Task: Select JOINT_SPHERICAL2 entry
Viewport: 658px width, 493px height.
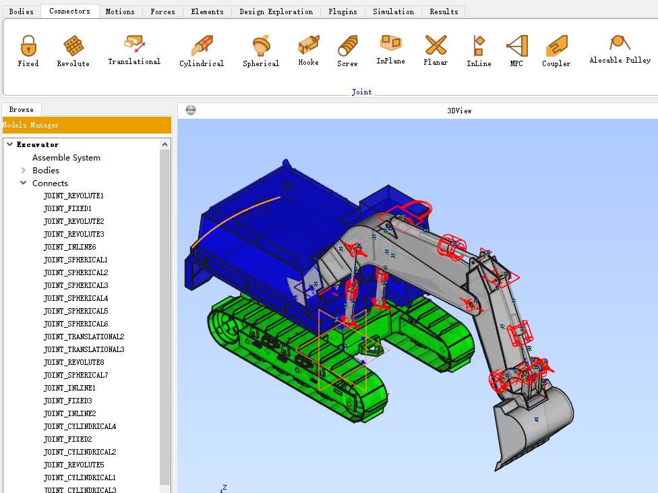Action: [x=76, y=272]
